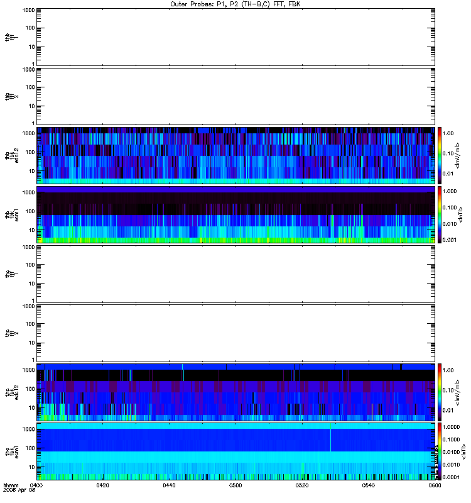Click the empty 'thb fff 1' plot panel
Viewport: 471px width, 503px height.
click(236, 37)
